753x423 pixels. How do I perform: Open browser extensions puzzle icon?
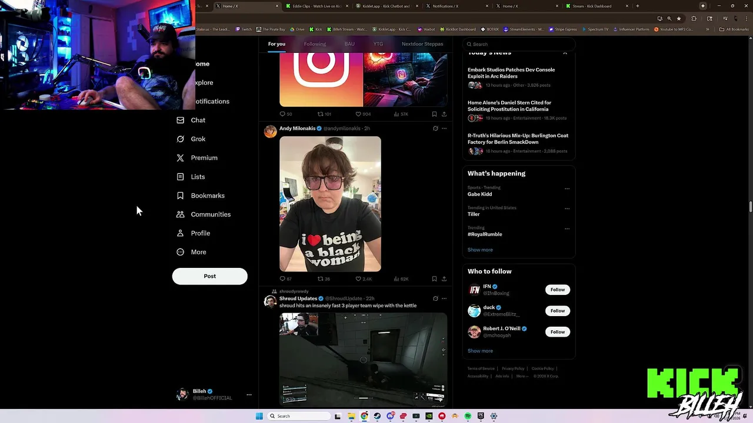(694, 18)
